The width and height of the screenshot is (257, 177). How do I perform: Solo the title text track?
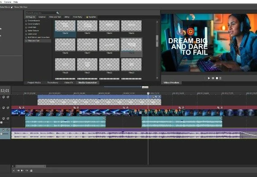click(8, 97)
